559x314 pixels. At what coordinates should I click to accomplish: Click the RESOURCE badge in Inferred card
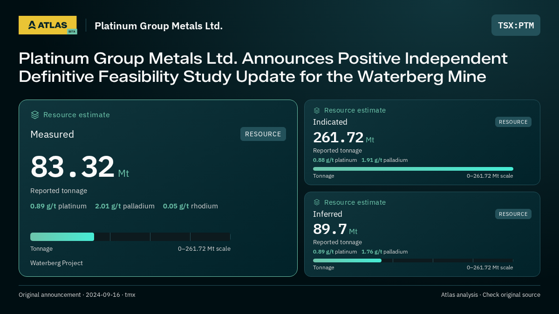tap(513, 214)
